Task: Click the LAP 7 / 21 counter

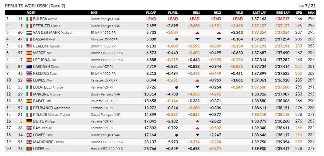Action: point(307,6)
